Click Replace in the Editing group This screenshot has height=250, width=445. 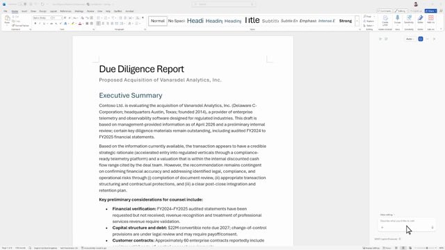click(369, 22)
